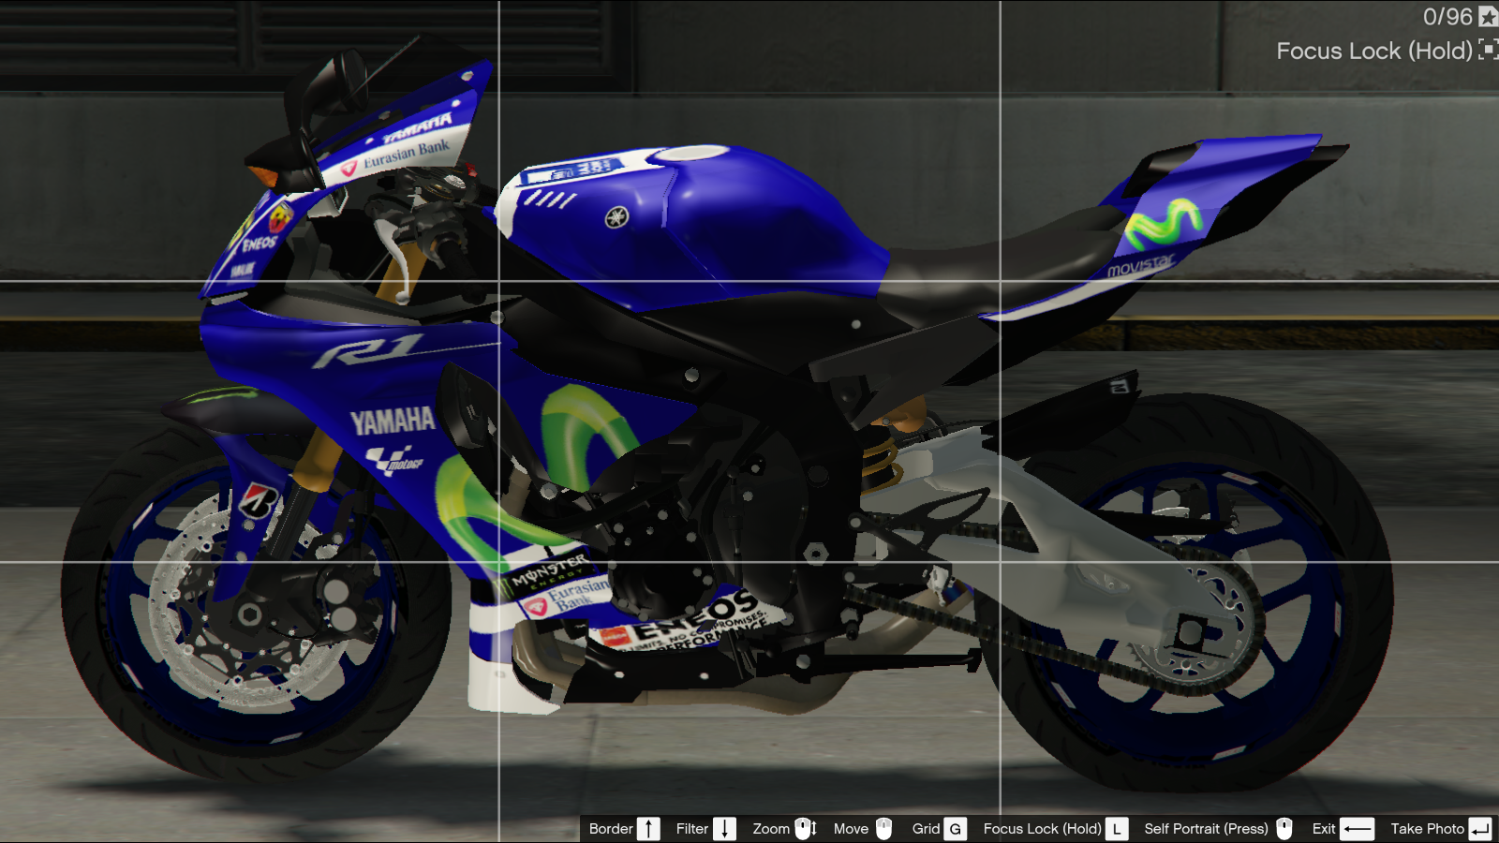This screenshot has height=843, width=1499.
Task: Click the Enter key icon beside Take Photo
Action: pyautogui.click(x=1480, y=829)
